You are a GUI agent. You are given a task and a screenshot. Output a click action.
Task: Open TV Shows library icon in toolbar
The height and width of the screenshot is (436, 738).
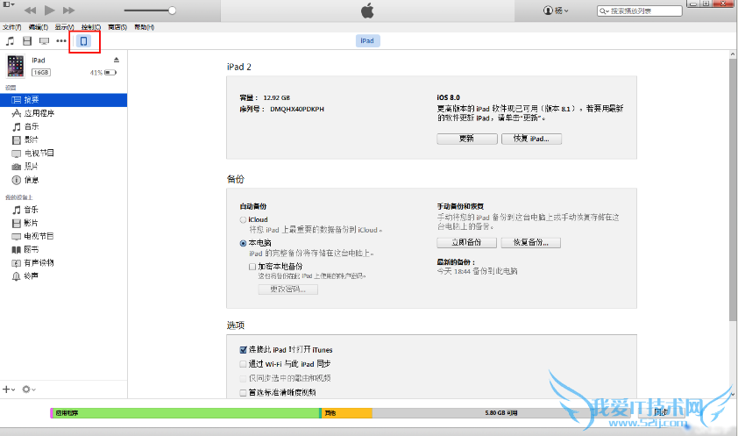coord(44,41)
